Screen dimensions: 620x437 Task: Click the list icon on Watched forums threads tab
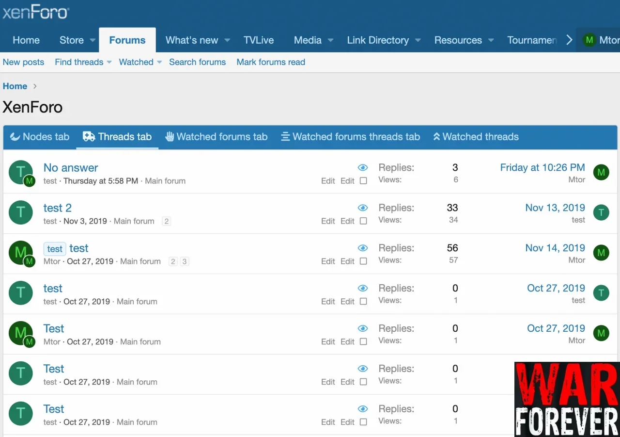285,137
